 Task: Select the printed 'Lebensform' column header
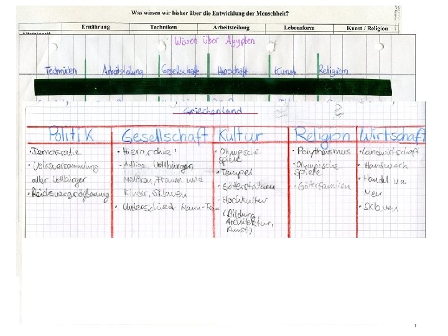tap(299, 28)
